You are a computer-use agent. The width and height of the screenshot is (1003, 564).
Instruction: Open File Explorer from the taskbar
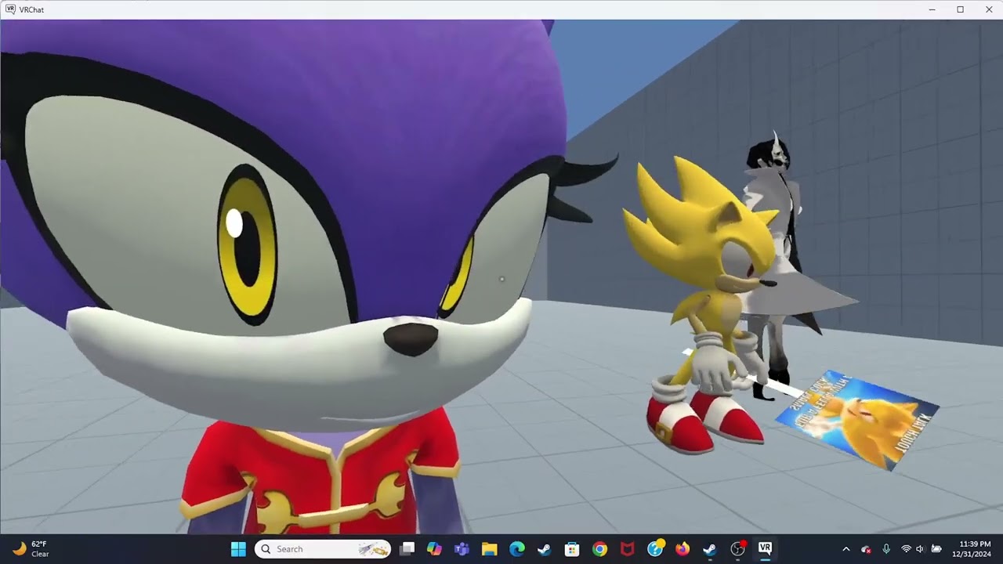pos(490,549)
